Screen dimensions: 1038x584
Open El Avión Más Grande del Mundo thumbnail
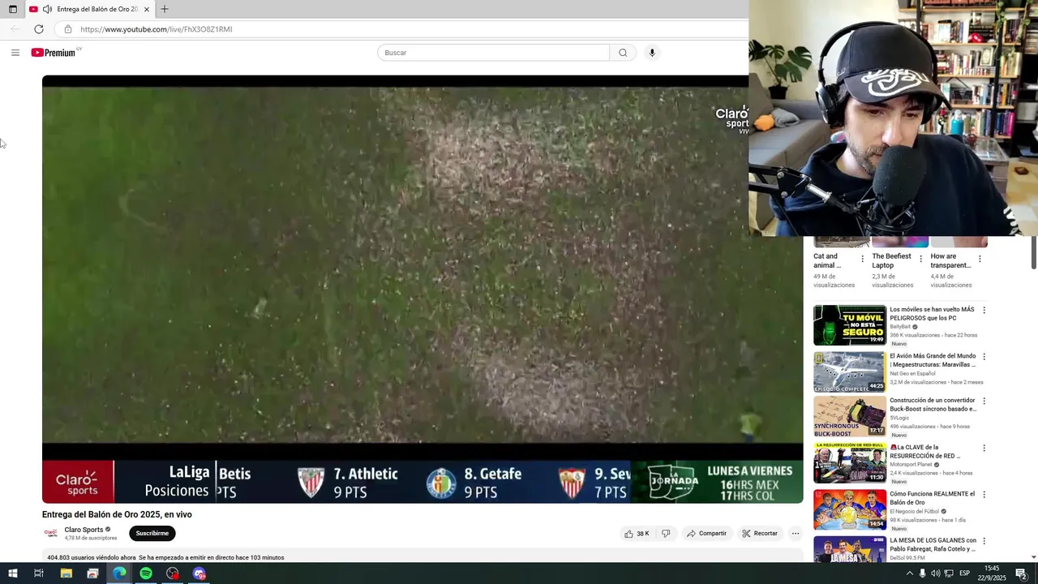coord(850,371)
